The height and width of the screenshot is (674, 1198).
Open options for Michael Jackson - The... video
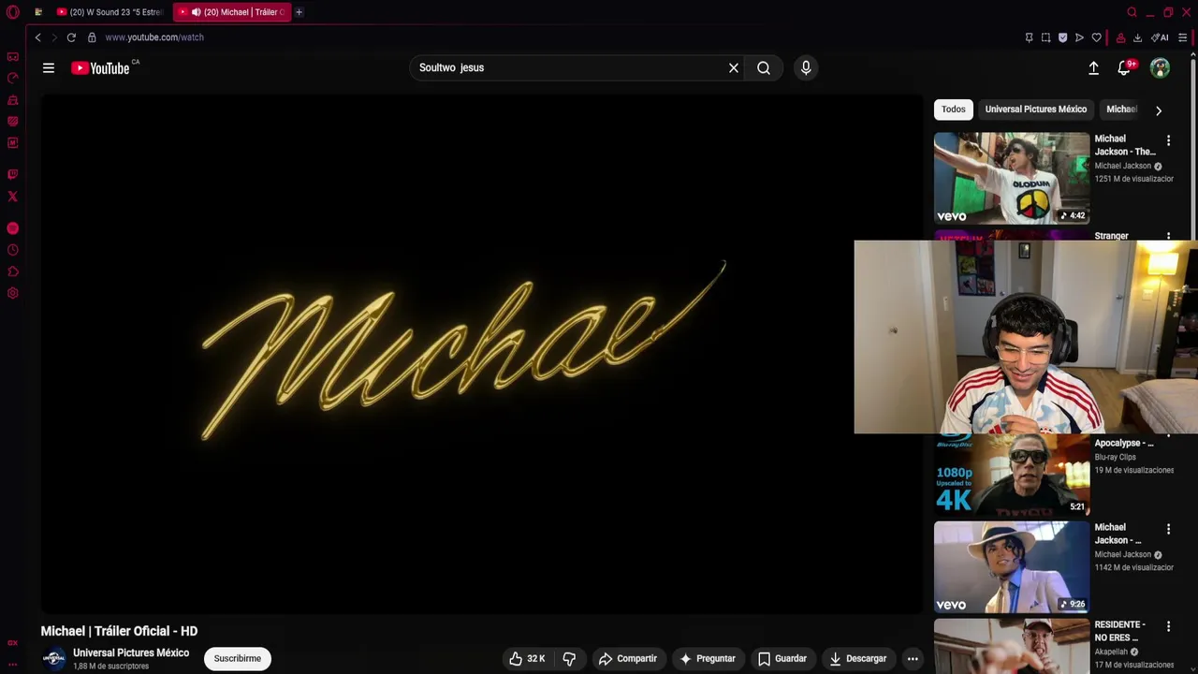(1168, 140)
